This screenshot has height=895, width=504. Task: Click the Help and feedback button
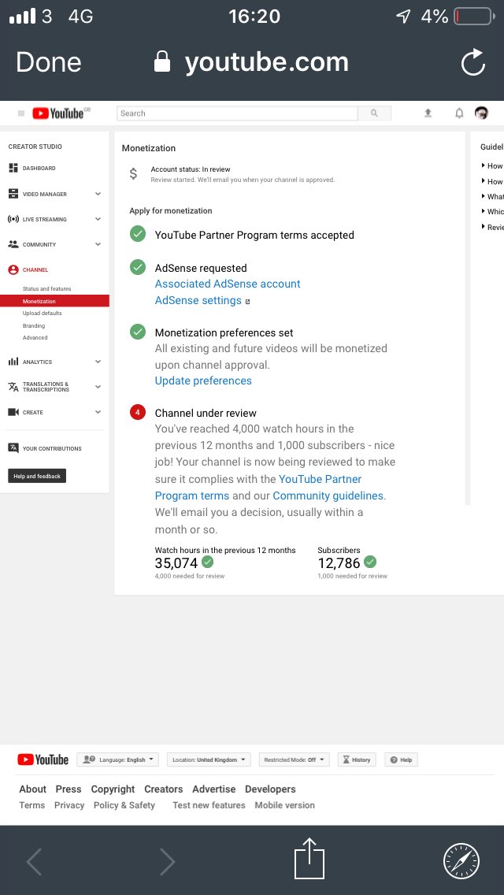point(37,476)
